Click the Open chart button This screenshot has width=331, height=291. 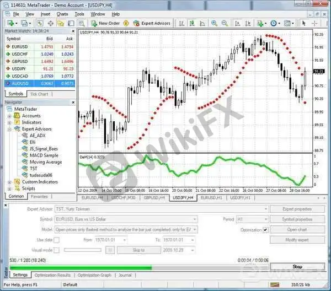pos(297,229)
